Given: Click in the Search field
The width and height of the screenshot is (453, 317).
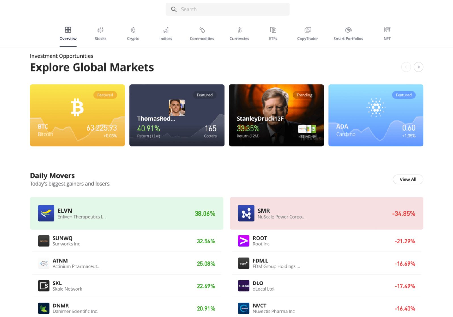Looking at the screenshot, I should [x=227, y=9].
